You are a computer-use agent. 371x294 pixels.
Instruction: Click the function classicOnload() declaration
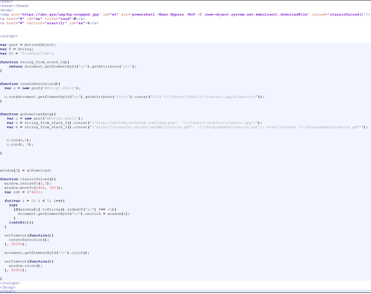click(28, 179)
